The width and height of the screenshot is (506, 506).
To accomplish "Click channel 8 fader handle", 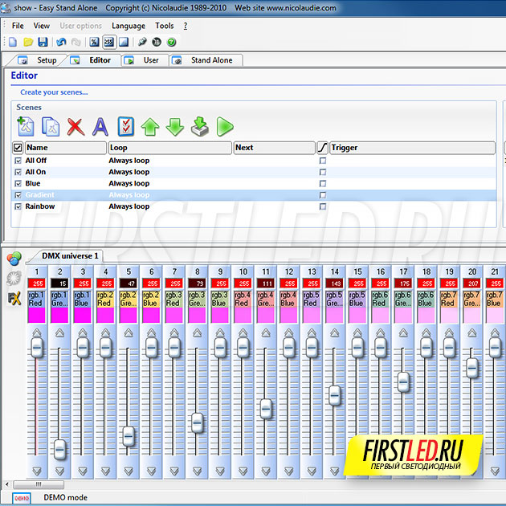I will 198,422.
